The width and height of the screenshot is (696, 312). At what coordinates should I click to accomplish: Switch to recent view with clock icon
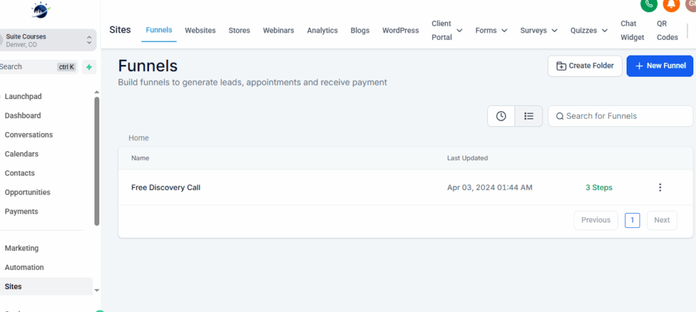click(x=501, y=116)
